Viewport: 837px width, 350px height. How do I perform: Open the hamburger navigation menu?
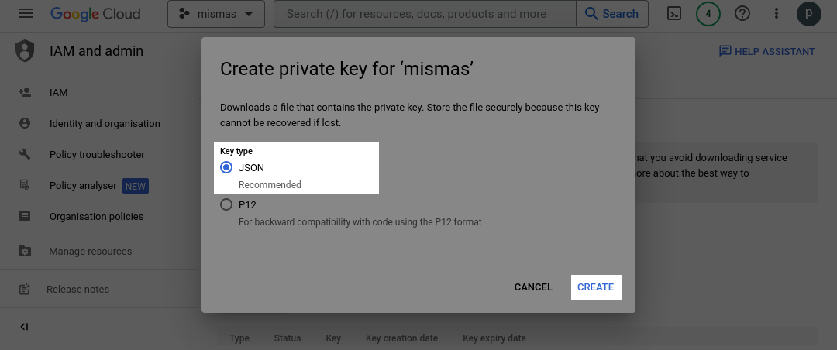26,14
